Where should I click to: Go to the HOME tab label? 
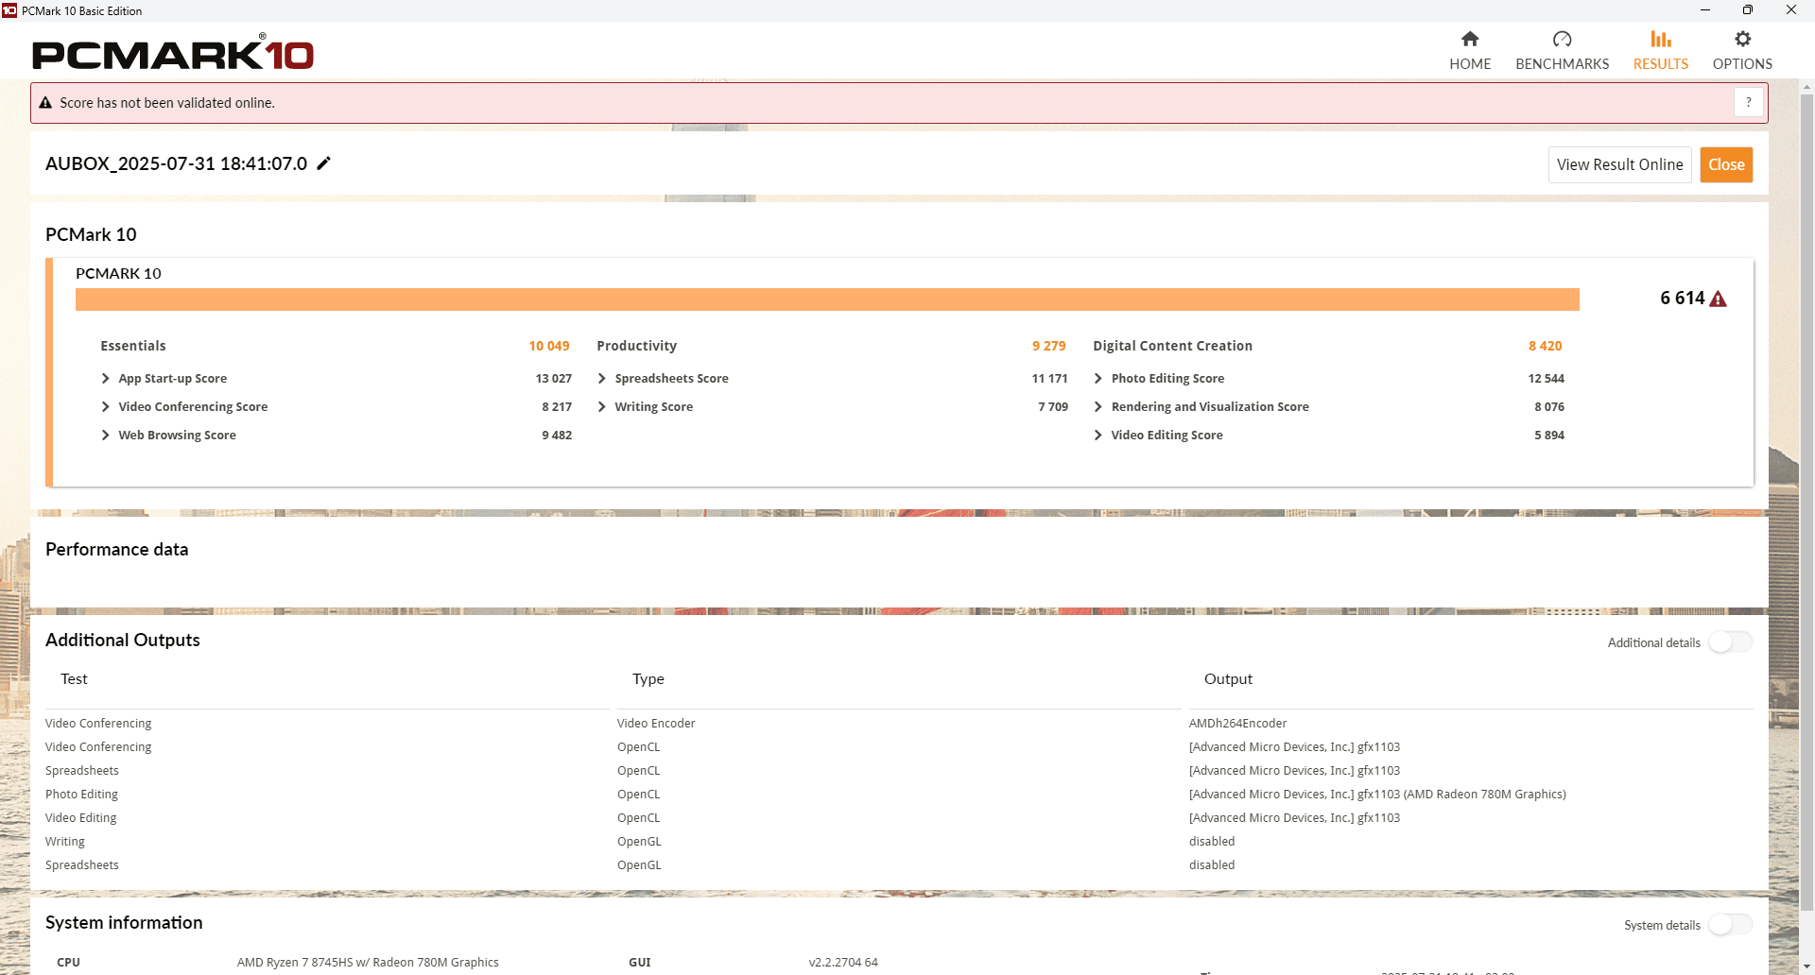coord(1470,64)
